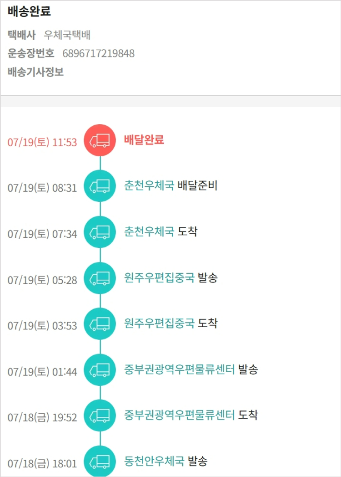Select tracking number 6896717219848
The width and height of the screenshot is (341, 477).
(x=98, y=54)
